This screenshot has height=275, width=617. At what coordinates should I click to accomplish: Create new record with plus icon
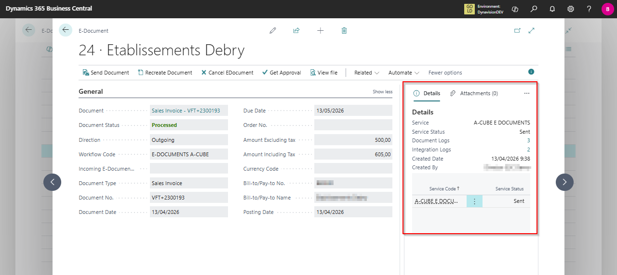point(321,30)
